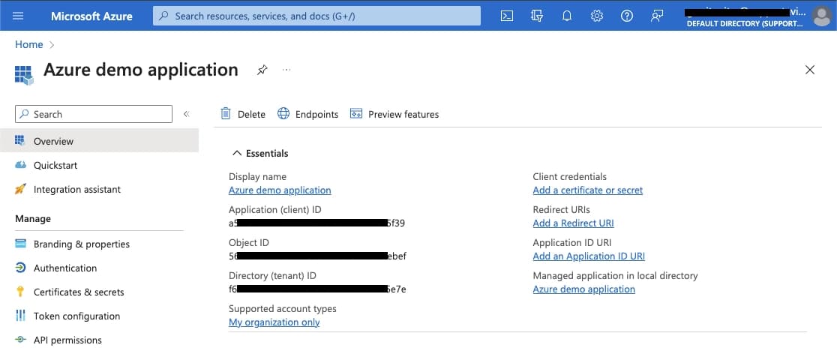Click the user account avatar
The height and width of the screenshot is (351, 837).
click(821, 16)
